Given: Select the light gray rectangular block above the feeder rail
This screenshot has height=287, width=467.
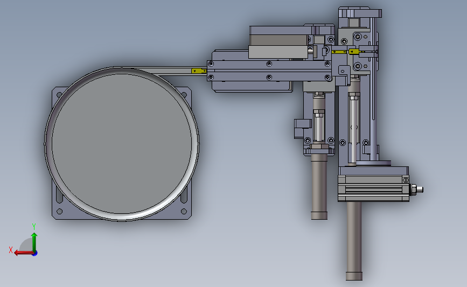Looking at the screenshot, I should pos(278,52).
